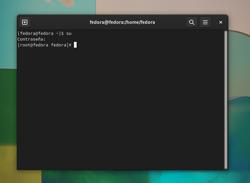Open a new terminal tab
250x183 pixels.
pyautogui.click(x=25, y=22)
